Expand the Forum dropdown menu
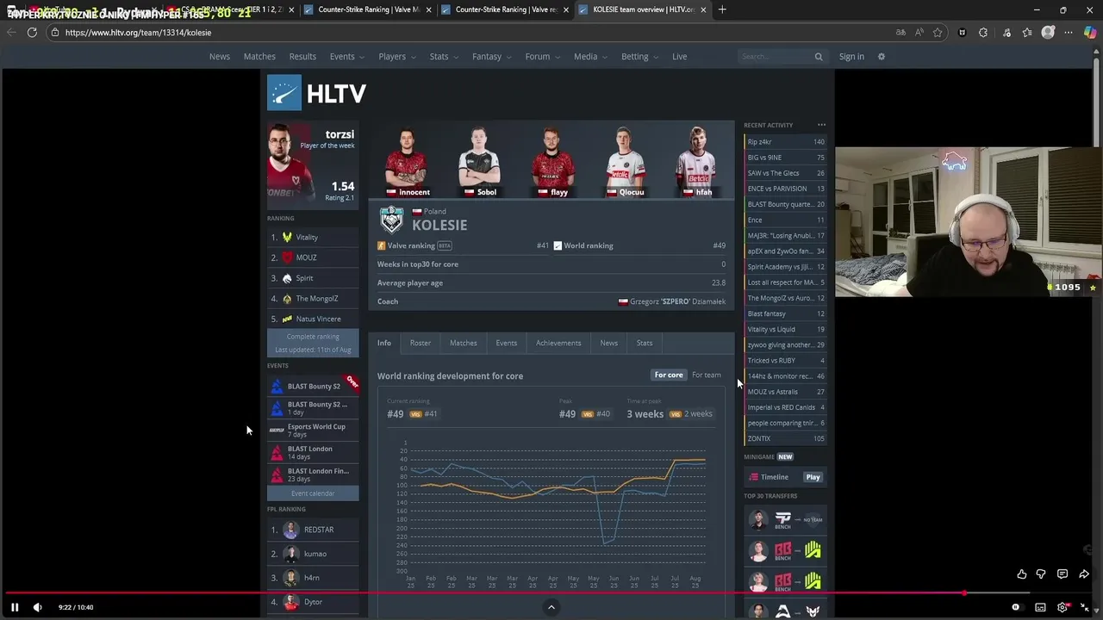The width and height of the screenshot is (1103, 620). (542, 57)
